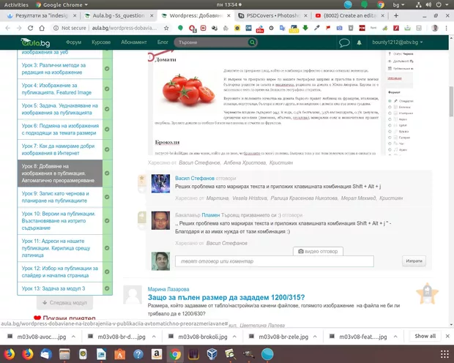Open the VirtualBox icon in the dock
This screenshot has width=454, height=363.
tap(212, 354)
